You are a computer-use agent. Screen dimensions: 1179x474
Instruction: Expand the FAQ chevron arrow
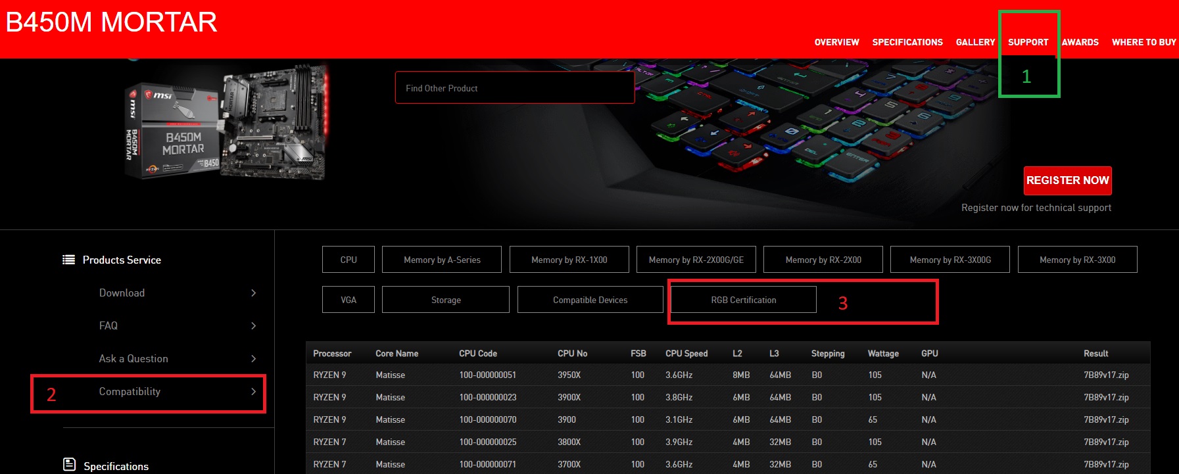[253, 326]
